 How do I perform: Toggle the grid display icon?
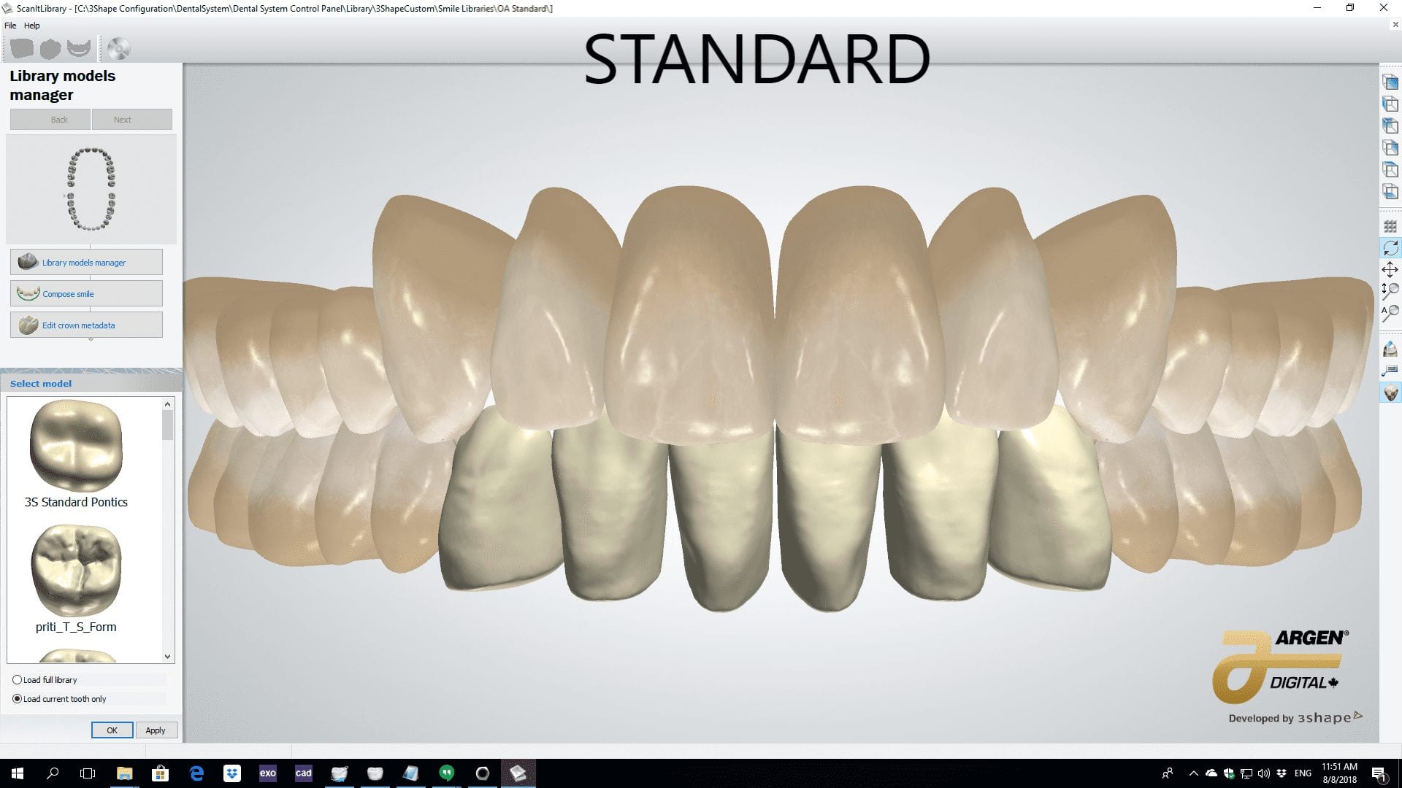[x=1390, y=227]
